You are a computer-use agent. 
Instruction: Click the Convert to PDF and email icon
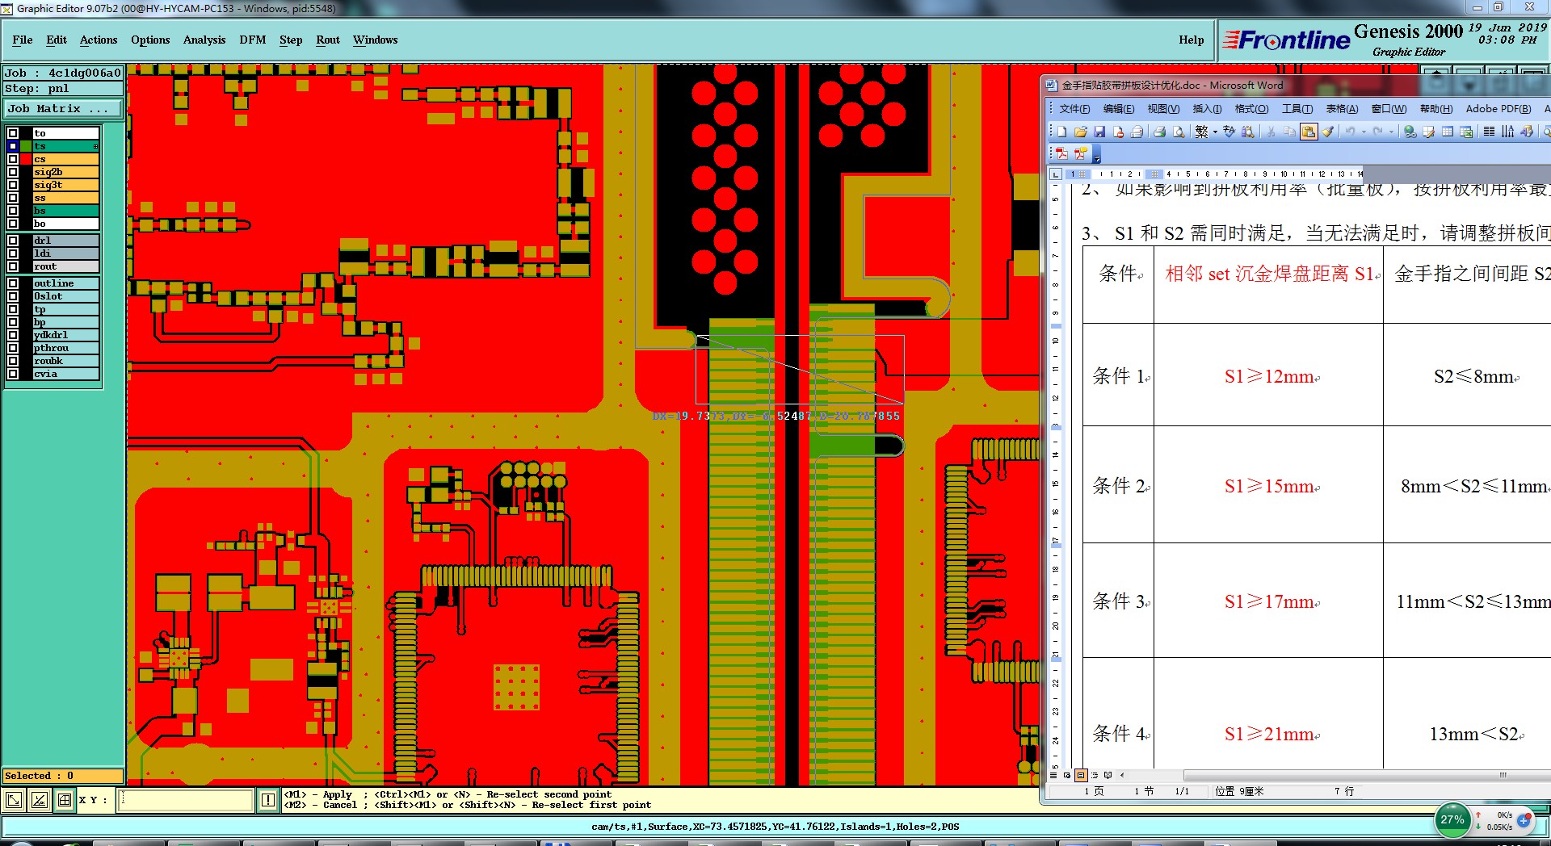coord(1081,153)
